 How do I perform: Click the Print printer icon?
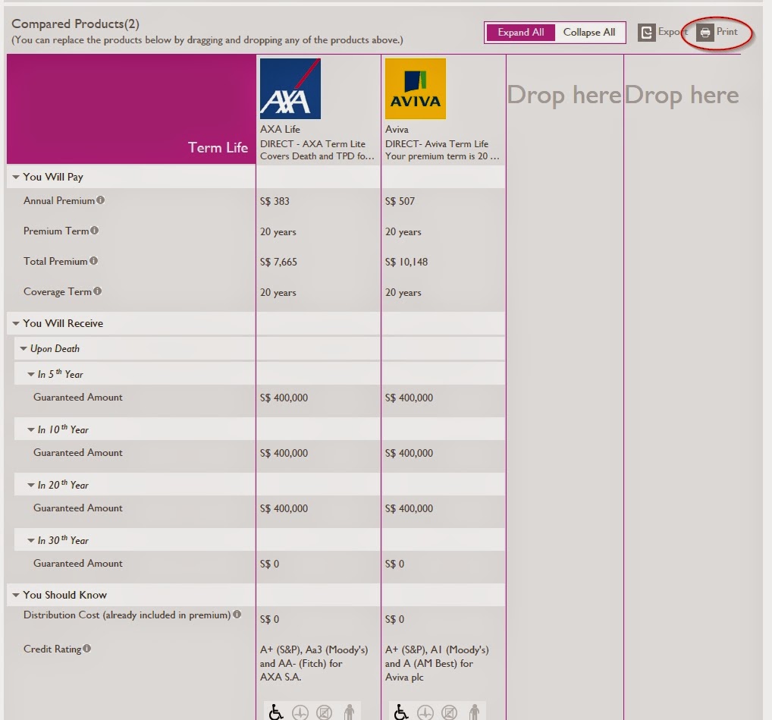[x=705, y=33]
